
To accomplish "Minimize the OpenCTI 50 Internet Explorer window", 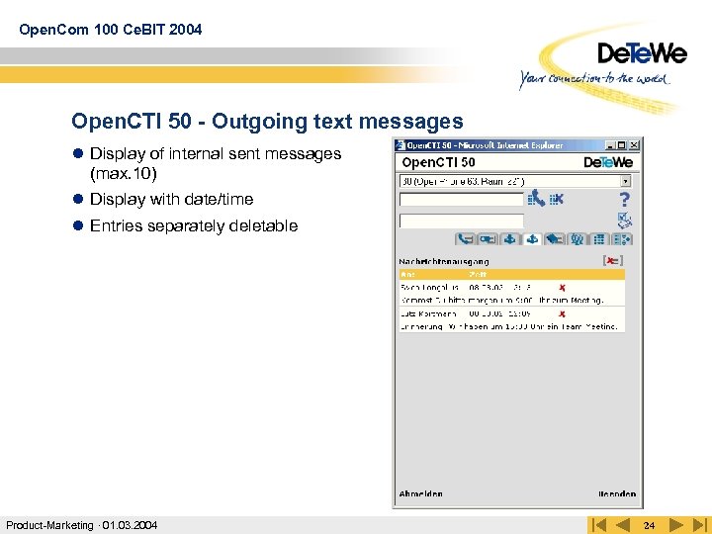I will [611, 145].
